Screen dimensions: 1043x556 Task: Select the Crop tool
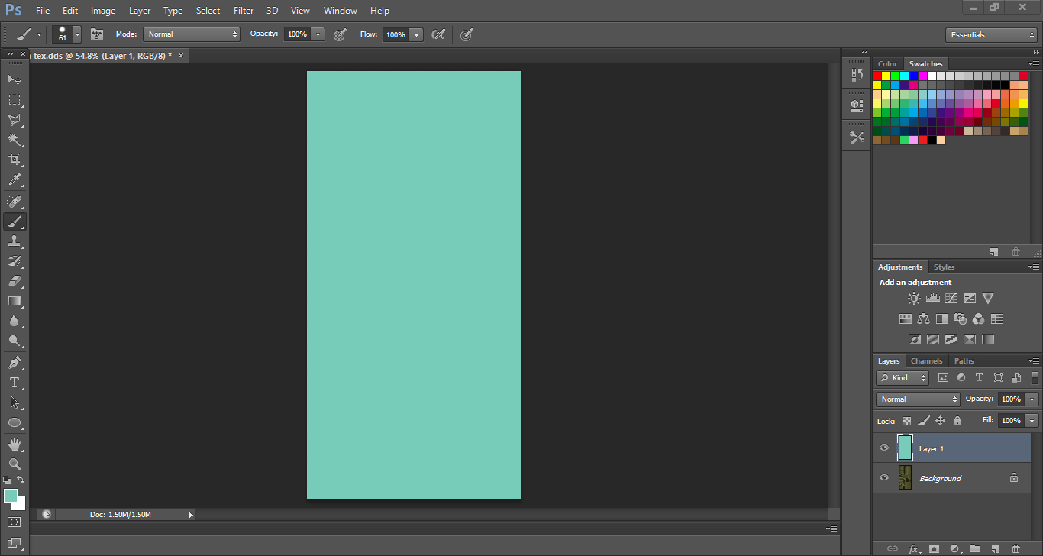15,160
